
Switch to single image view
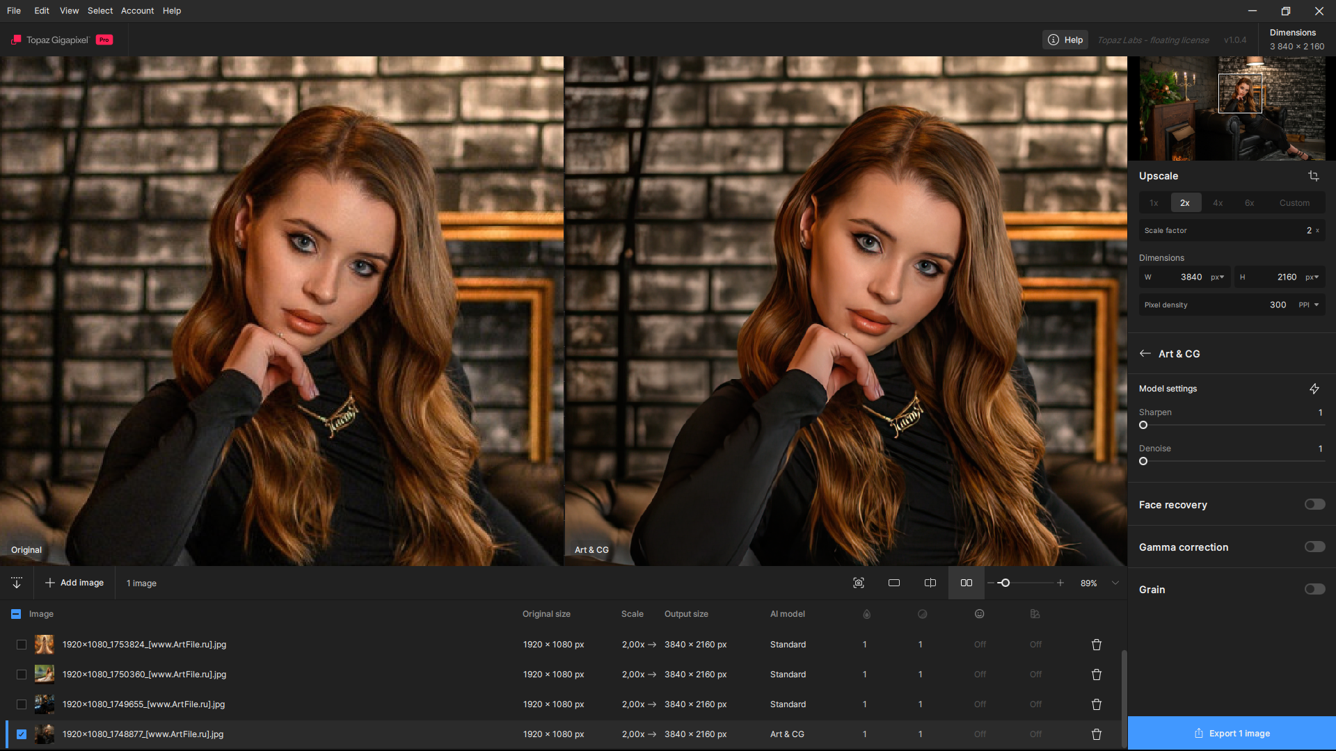tap(894, 583)
